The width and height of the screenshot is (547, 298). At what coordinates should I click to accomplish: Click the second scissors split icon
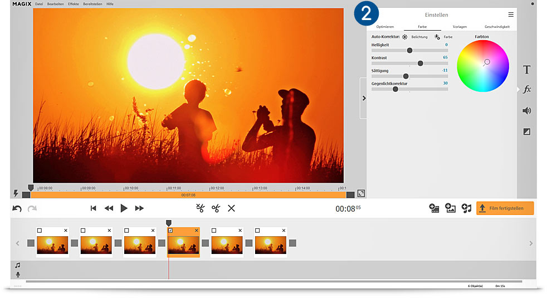click(x=216, y=208)
